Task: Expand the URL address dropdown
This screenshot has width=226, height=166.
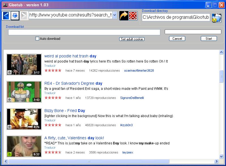Action: [115, 15]
